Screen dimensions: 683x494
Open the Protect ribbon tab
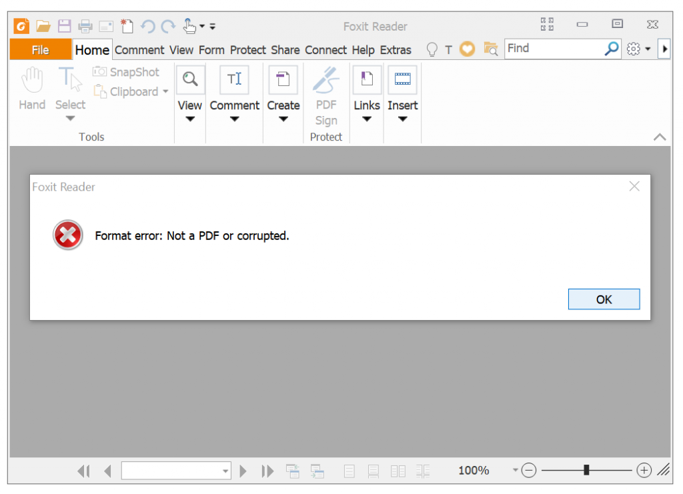tap(248, 50)
